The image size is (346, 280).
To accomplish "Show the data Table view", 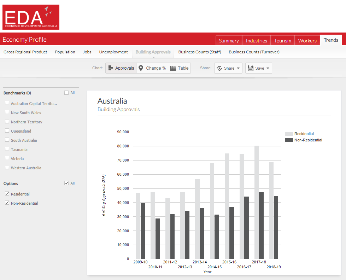I will pos(180,68).
